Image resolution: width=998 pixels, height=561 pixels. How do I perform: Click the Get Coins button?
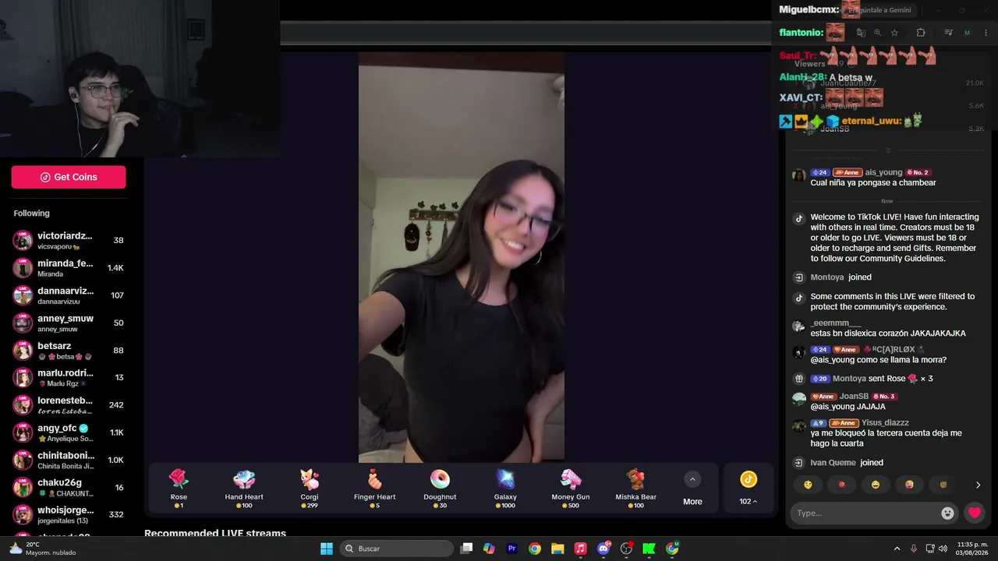69,177
